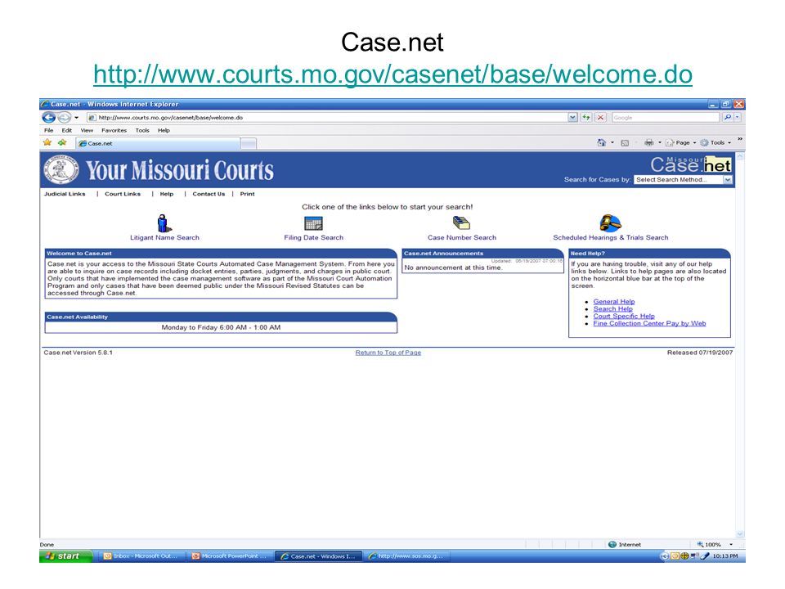785x589 pixels.
Task: Switch to Microsoft PowerPoint taskbar item
Action: [230, 556]
